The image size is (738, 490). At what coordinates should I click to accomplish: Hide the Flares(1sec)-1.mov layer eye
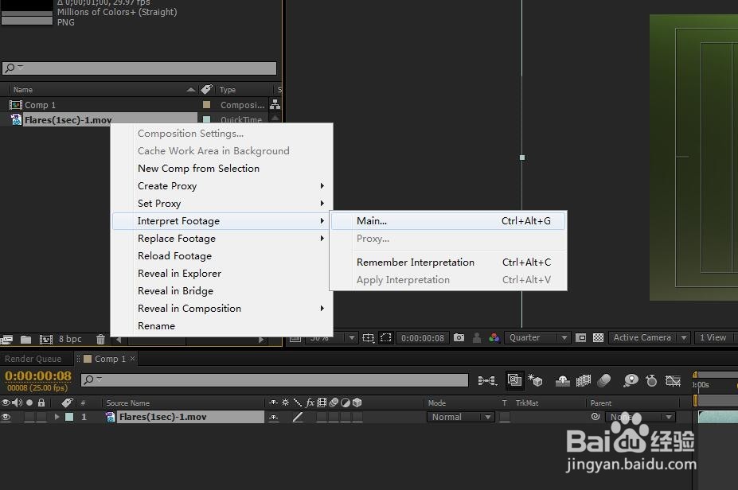coord(6,417)
